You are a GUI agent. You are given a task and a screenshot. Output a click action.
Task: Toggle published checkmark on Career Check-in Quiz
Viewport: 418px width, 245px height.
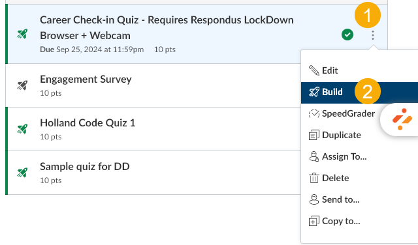(x=347, y=35)
